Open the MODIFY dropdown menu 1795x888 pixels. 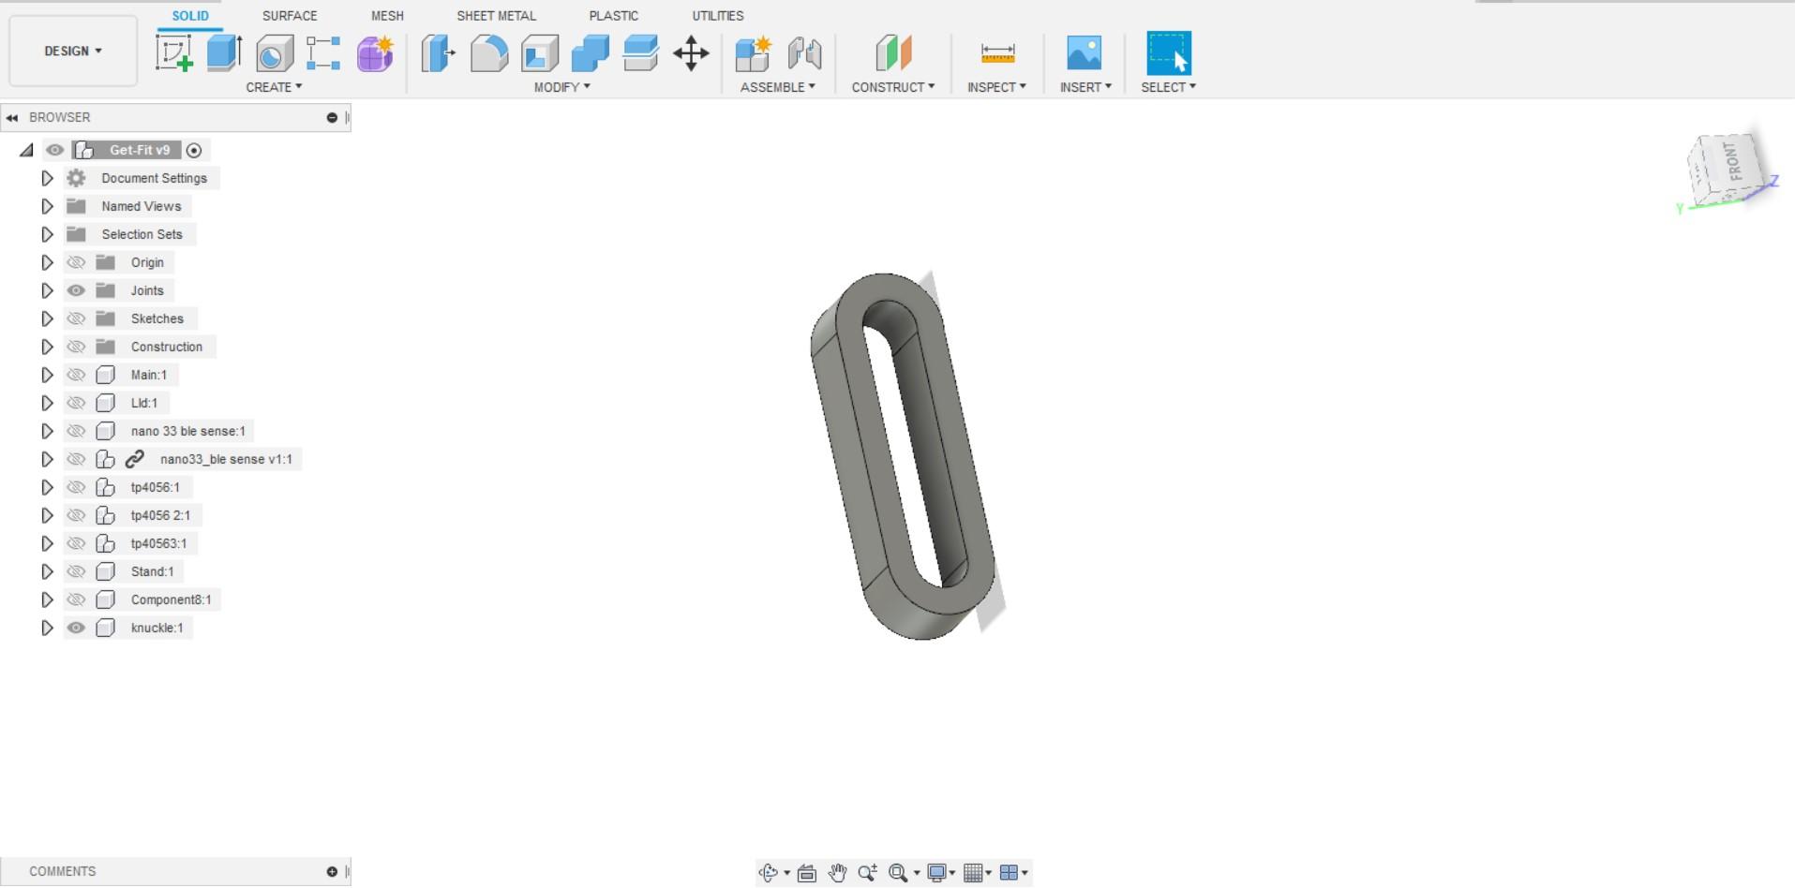click(562, 87)
